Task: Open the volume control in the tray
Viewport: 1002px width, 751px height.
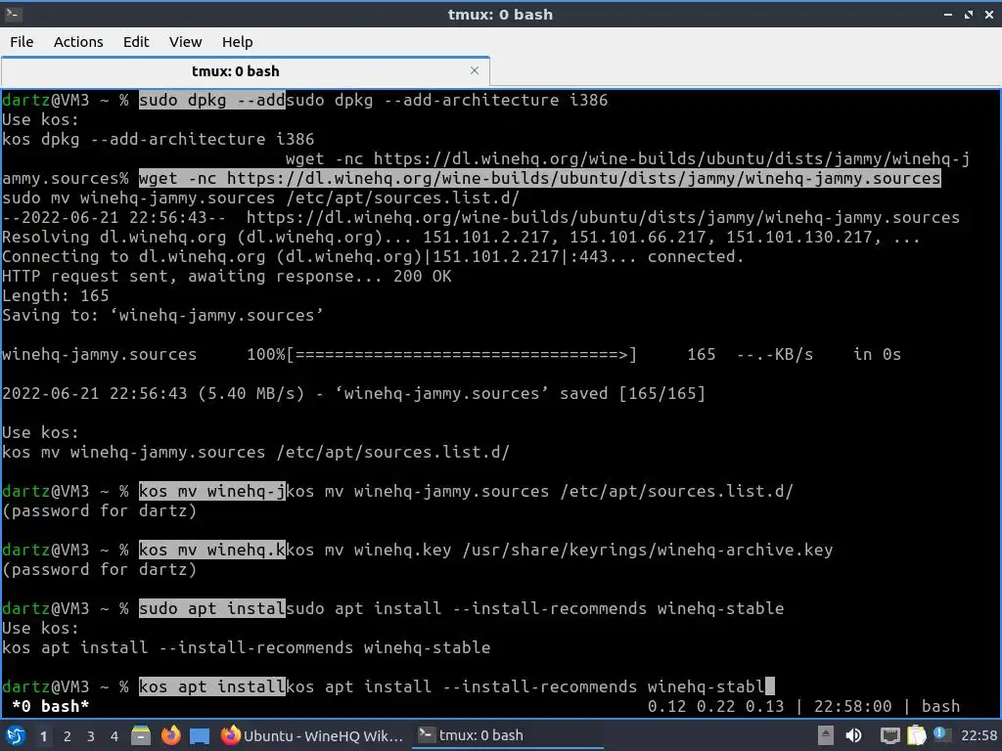Action: 853,735
